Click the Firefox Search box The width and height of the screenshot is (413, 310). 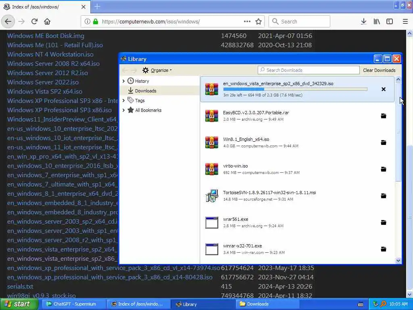pos(299,21)
